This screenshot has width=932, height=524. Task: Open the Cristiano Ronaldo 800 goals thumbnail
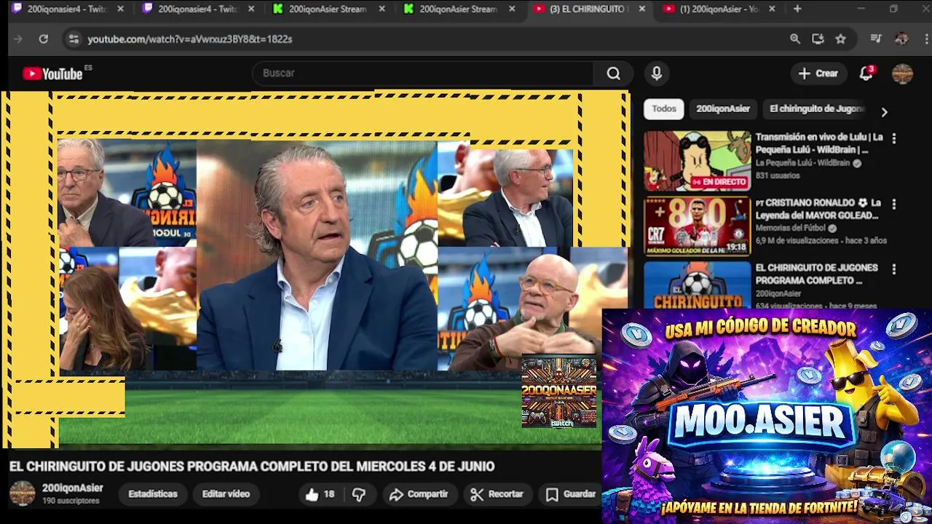pyautogui.click(x=697, y=226)
